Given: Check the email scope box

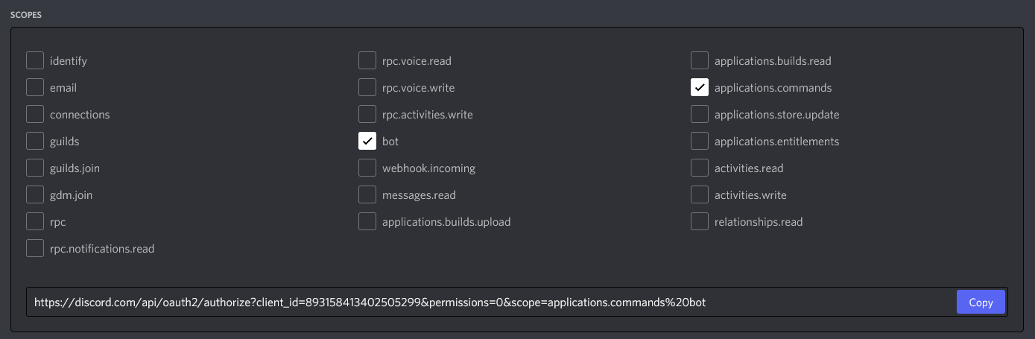Looking at the screenshot, I should click(x=35, y=87).
